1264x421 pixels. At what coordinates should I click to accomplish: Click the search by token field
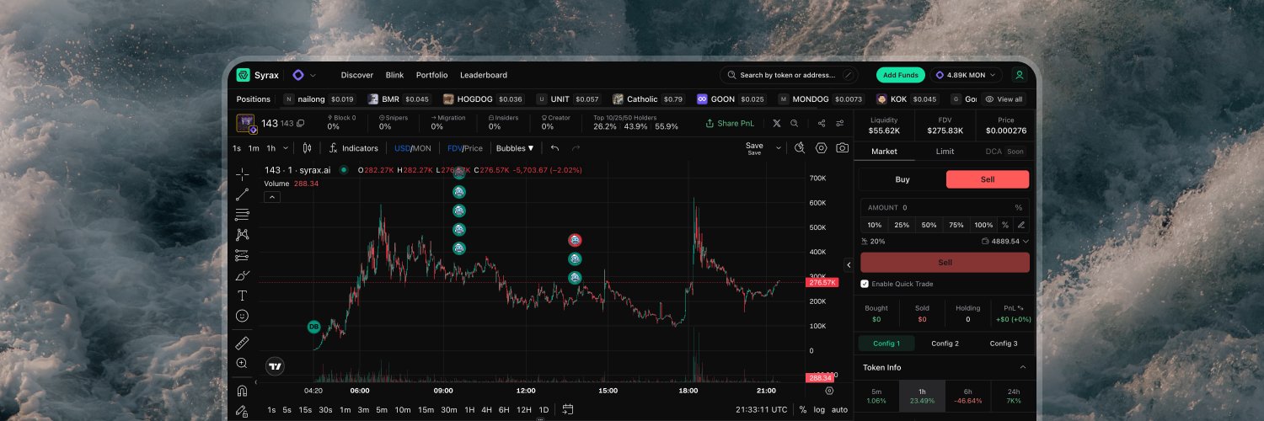[x=788, y=75]
